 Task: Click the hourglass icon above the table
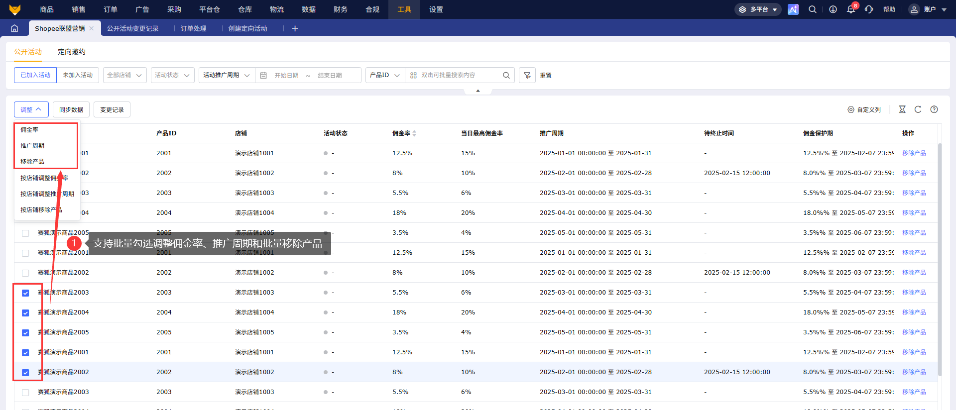[902, 109]
